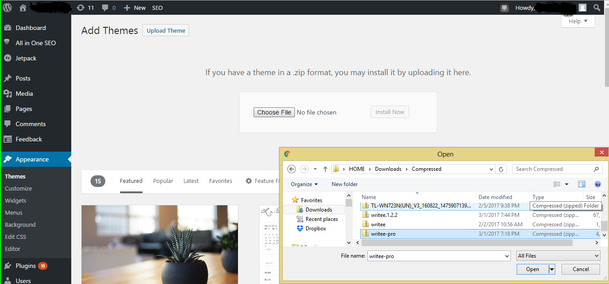Click the Jetpack sidebar icon

[x=8, y=58]
